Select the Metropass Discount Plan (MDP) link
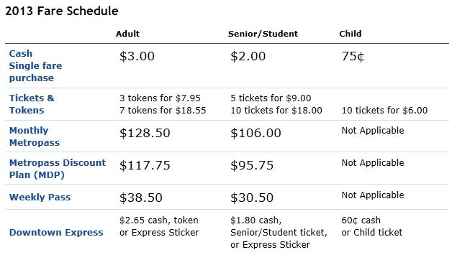The width and height of the screenshot is (457, 260). pyautogui.click(x=58, y=169)
